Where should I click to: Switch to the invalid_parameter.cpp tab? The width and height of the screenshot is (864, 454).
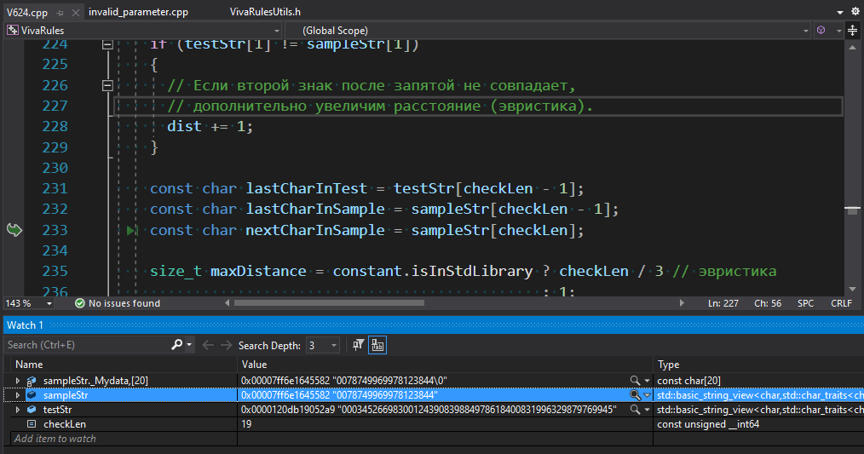coord(138,12)
